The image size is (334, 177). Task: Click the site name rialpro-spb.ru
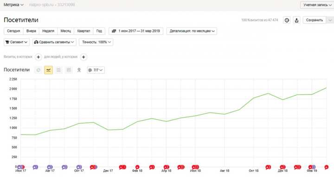point(41,5)
